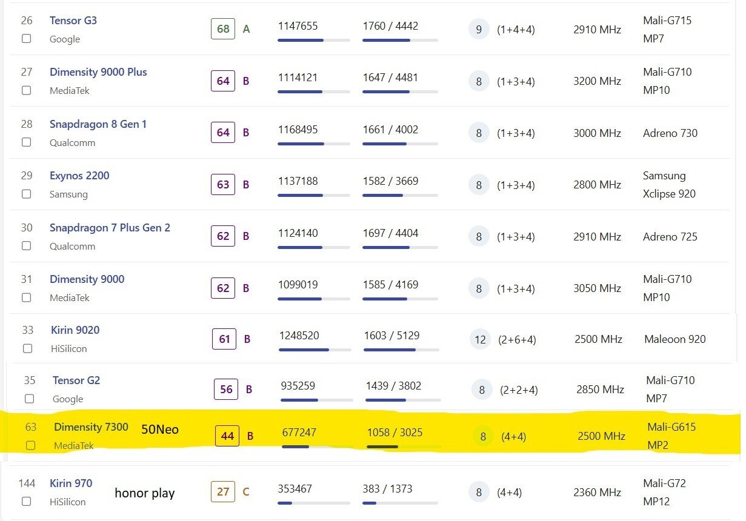Select the Maleoon 920 GPU cell
This screenshot has width=746, height=521.
point(675,339)
